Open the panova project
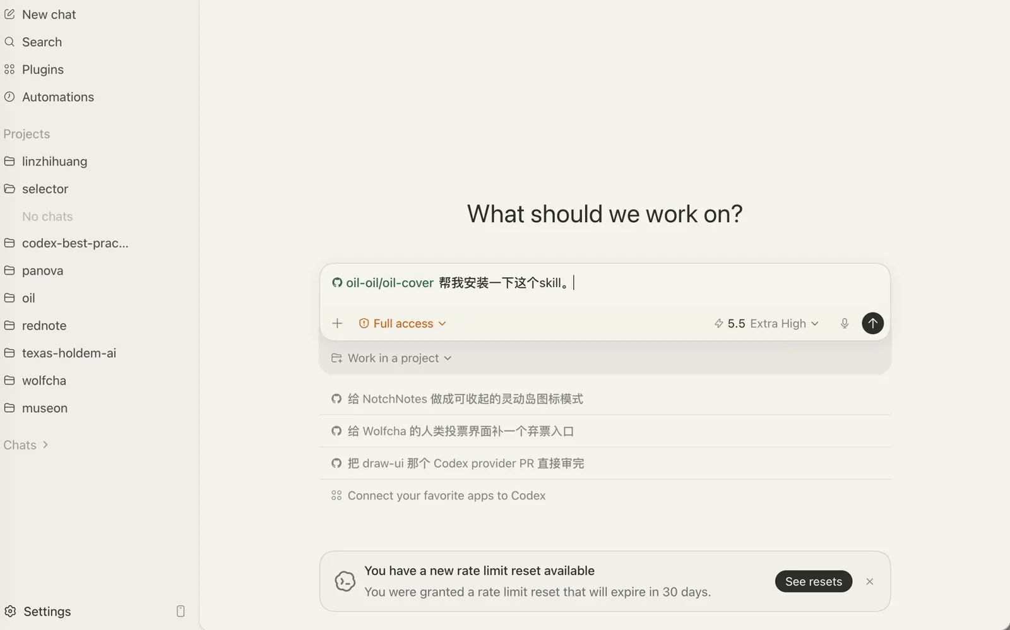The height and width of the screenshot is (630, 1010). [42, 270]
